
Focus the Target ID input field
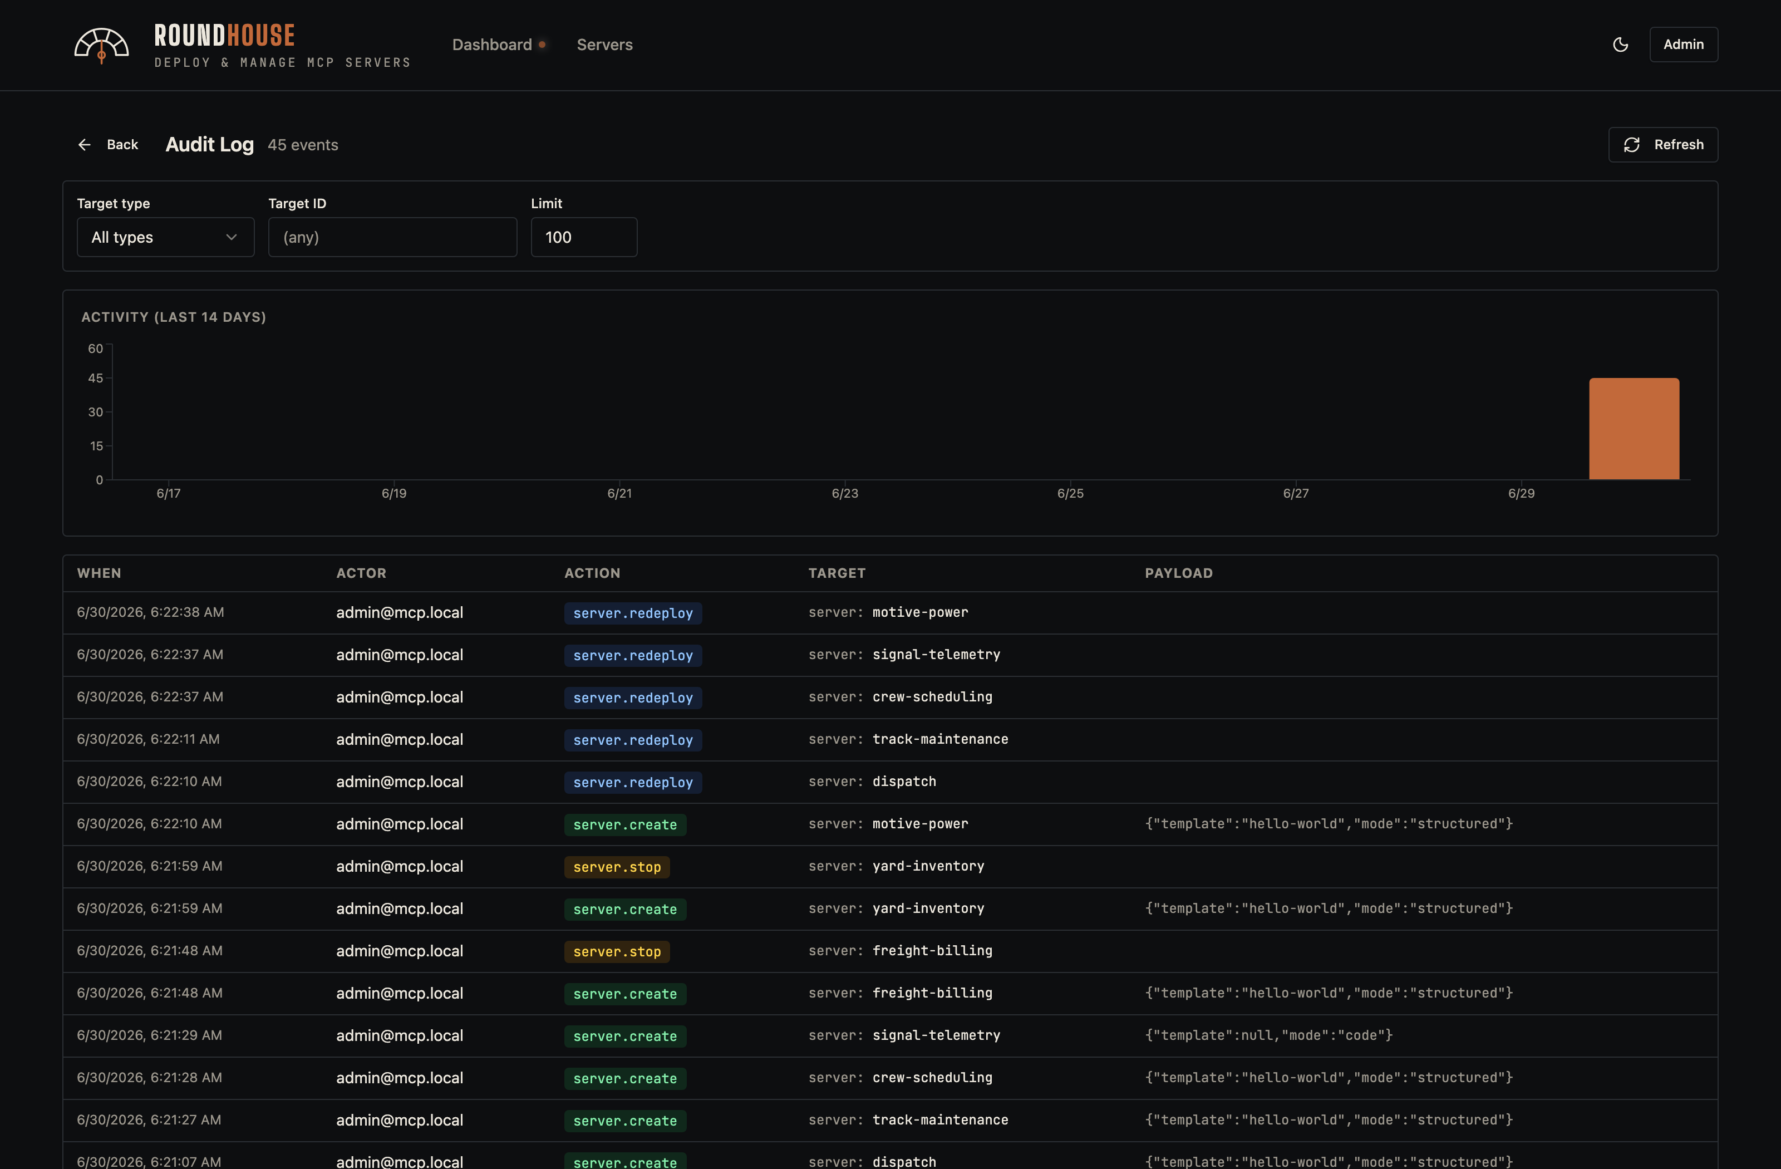[392, 237]
